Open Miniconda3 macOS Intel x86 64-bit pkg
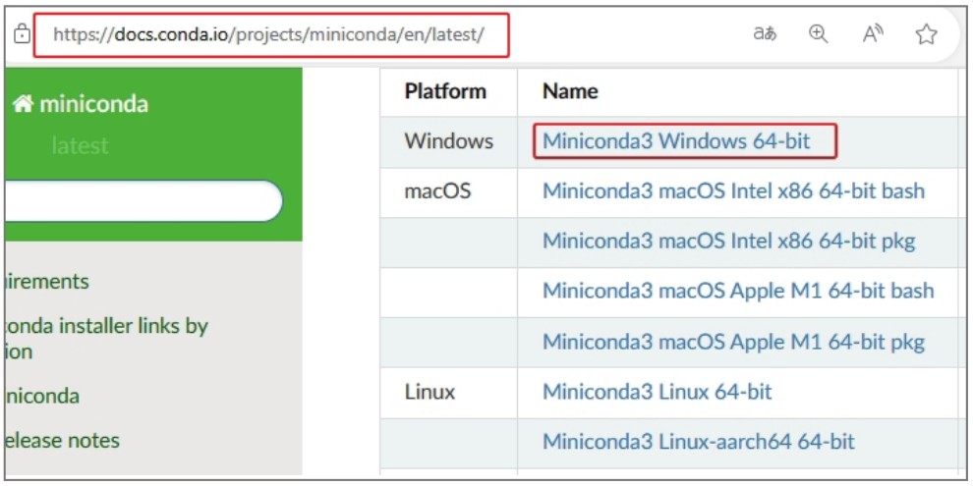This screenshot has width=973, height=486. coord(729,241)
